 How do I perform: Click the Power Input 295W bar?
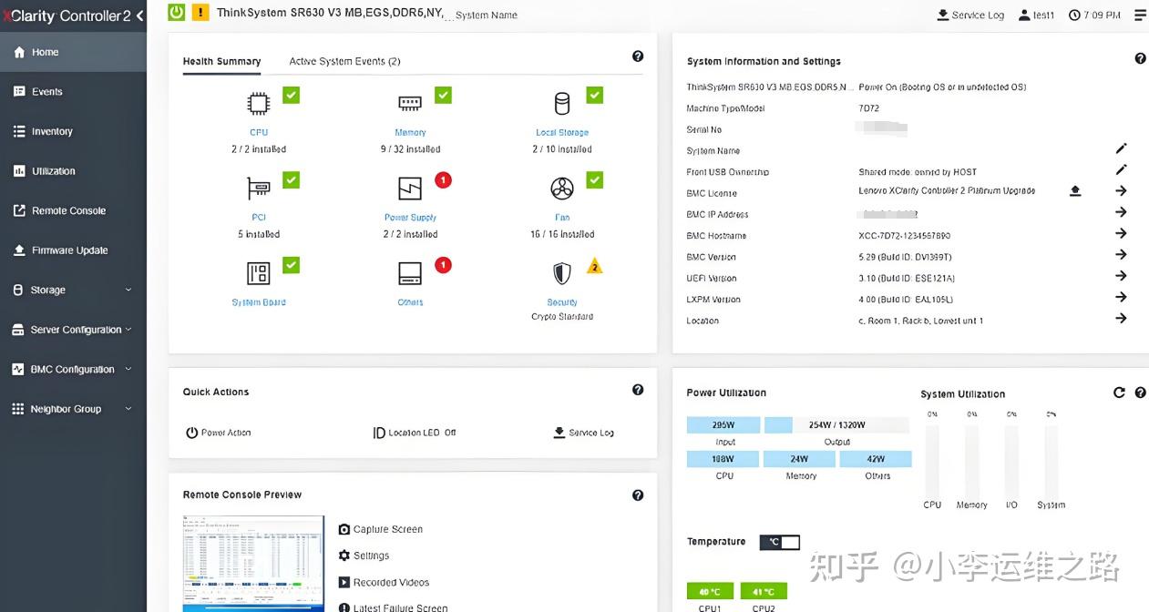723,425
